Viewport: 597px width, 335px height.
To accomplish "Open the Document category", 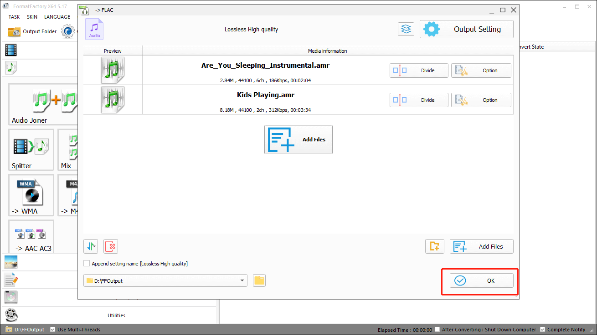I will pos(40,280).
